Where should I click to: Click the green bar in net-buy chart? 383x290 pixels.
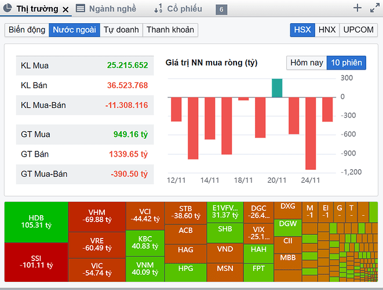tap(277, 88)
